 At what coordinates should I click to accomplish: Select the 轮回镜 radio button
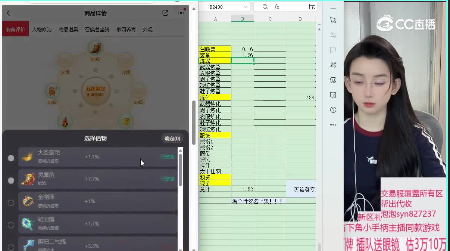[x=11, y=224]
